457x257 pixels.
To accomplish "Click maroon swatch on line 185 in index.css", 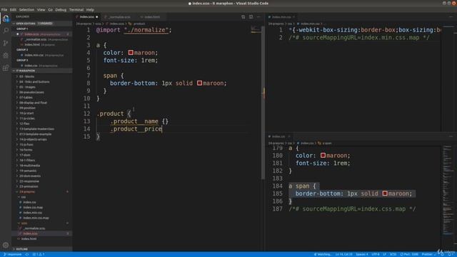I will click(x=385, y=193).
